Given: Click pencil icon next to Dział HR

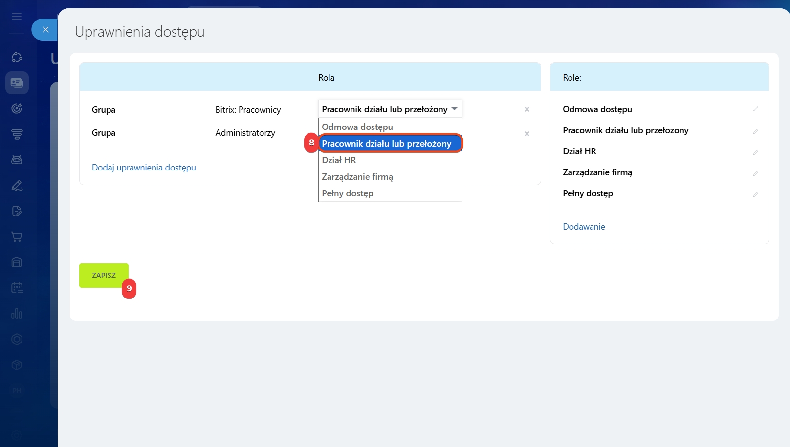Looking at the screenshot, I should pos(755,152).
